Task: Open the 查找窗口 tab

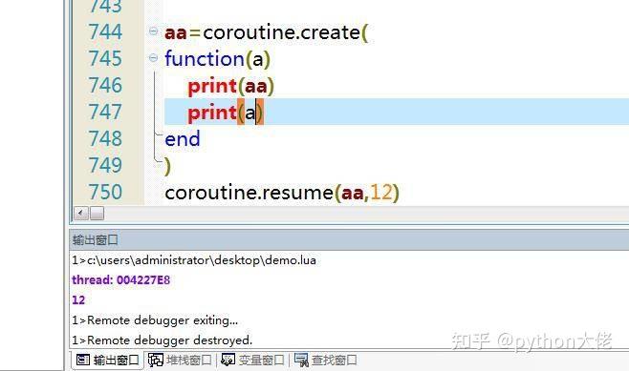Action: 325,361
